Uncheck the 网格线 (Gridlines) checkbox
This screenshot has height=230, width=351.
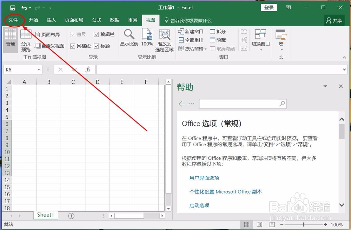72,46
